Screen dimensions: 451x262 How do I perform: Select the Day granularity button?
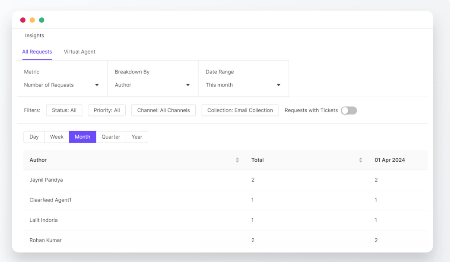point(34,137)
